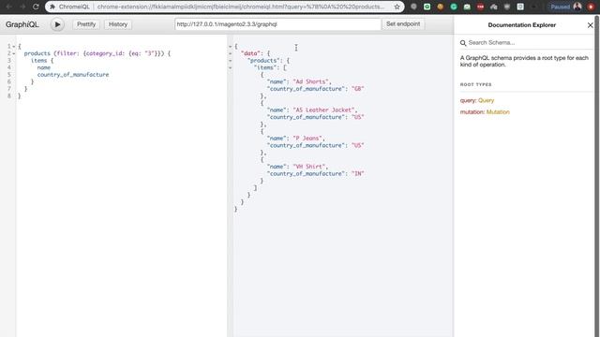
Task: Click country_of_manufacture in the query editor
Action: (x=73, y=75)
